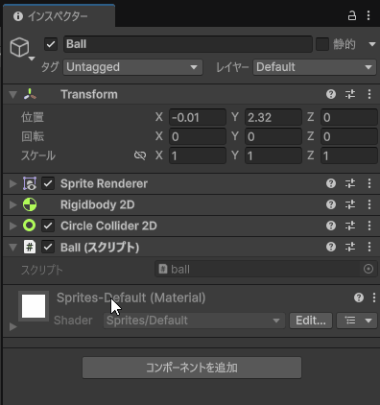
Task: Open Rigidbody 2D options menu
Action: pyautogui.click(x=369, y=204)
